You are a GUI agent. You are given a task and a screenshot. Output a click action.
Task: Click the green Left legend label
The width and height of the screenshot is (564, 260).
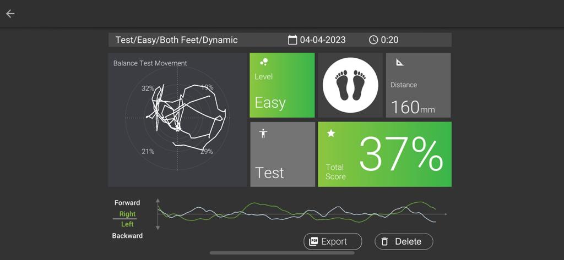coord(127,224)
